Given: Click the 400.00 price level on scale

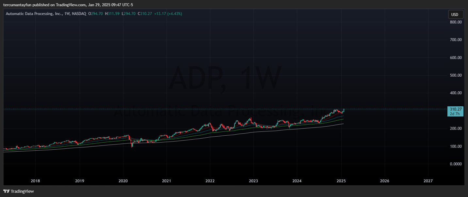Looking at the screenshot, I should [456, 93].
